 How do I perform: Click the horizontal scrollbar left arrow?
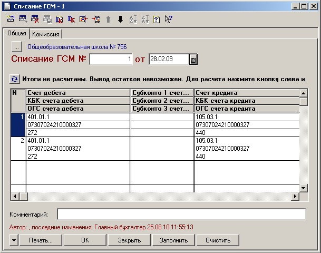[15, 196]
